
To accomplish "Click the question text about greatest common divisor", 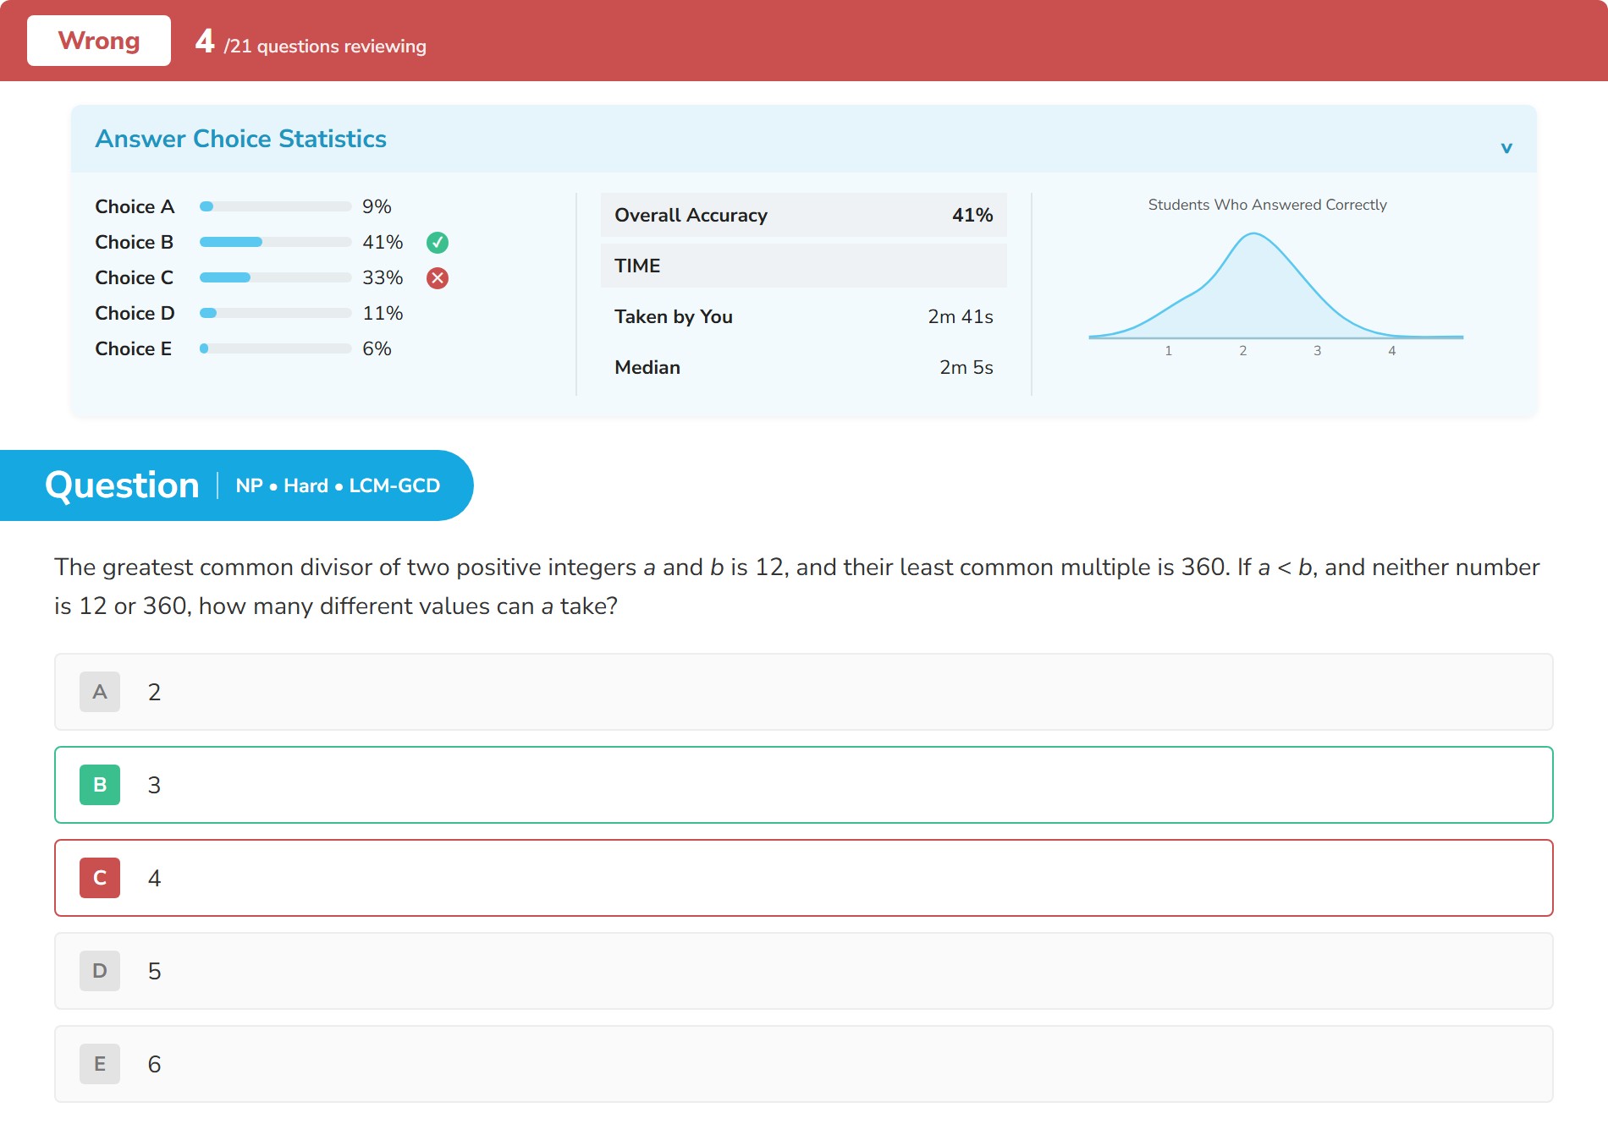I will (797, 586).
